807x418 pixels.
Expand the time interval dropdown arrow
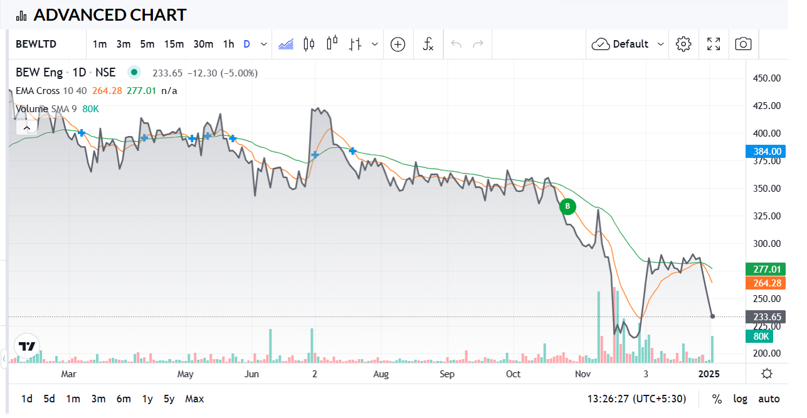coord(264,44)
